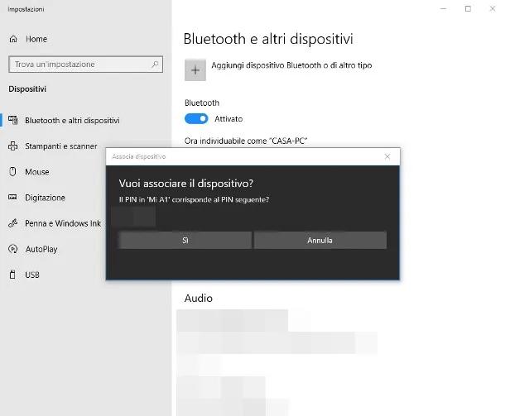The height and width of the screenshot is (416, 505).
Task: Open the USB settings section
Action: point(32,275)
